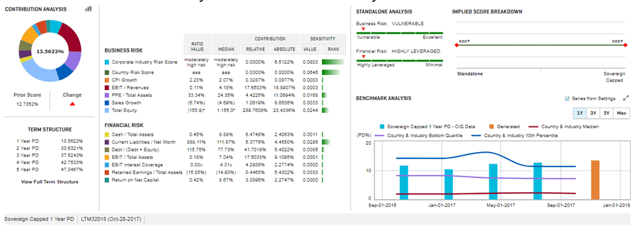Click the Business Risk red marker
Image resolution: width=637 pixels, height=229 pixels.
363,29
